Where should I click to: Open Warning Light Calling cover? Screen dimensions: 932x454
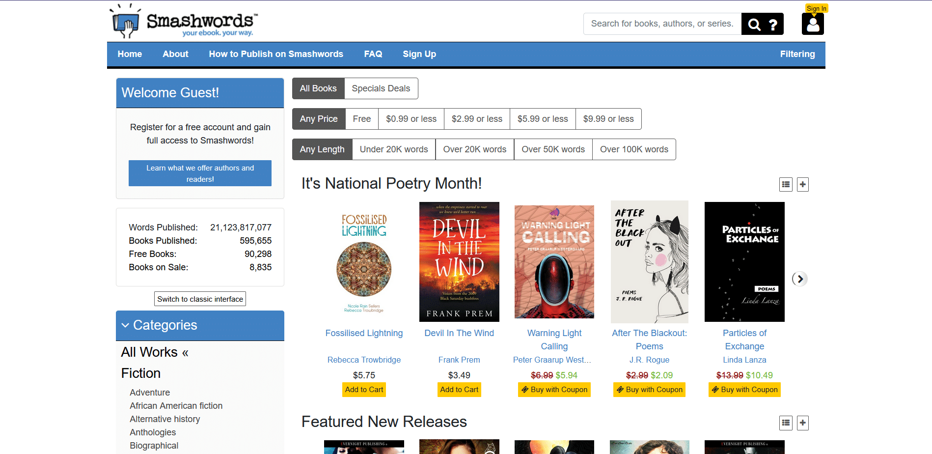point(554,262)
